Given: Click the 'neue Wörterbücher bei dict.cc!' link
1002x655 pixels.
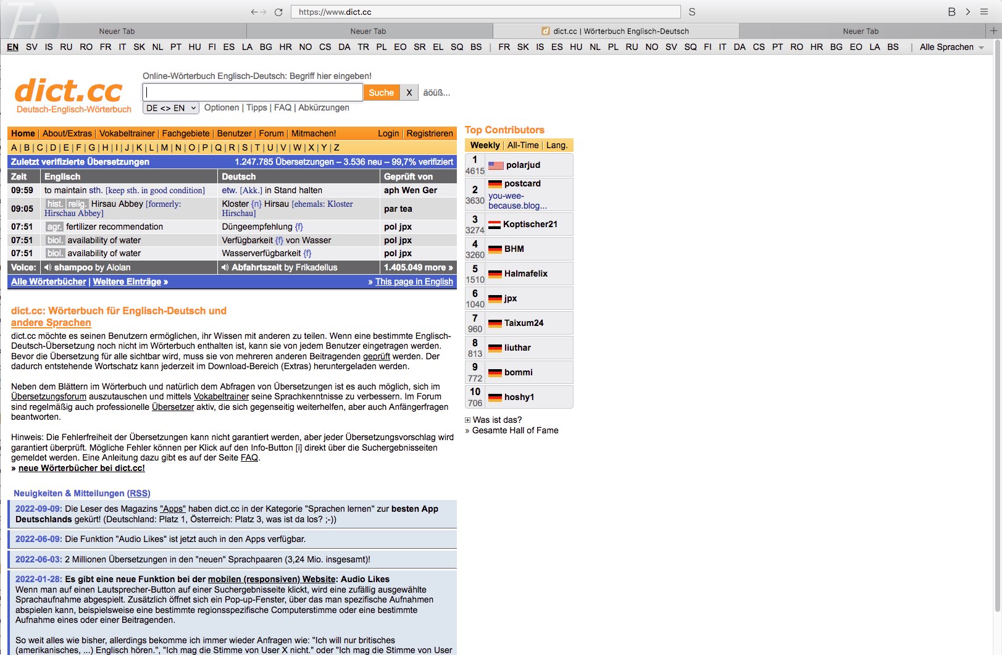Looking at the screenshot, I should coord(81,468).
